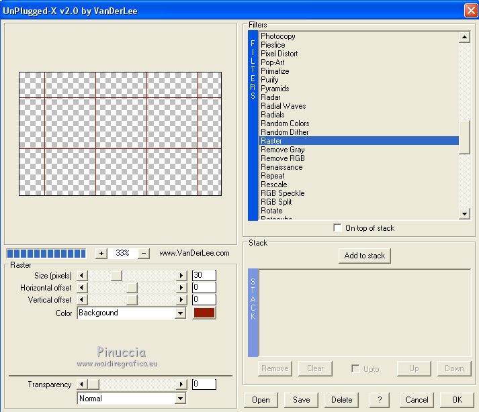Click OK to apply filter
This screenshot has height=412, width=479.
[457, 399]
